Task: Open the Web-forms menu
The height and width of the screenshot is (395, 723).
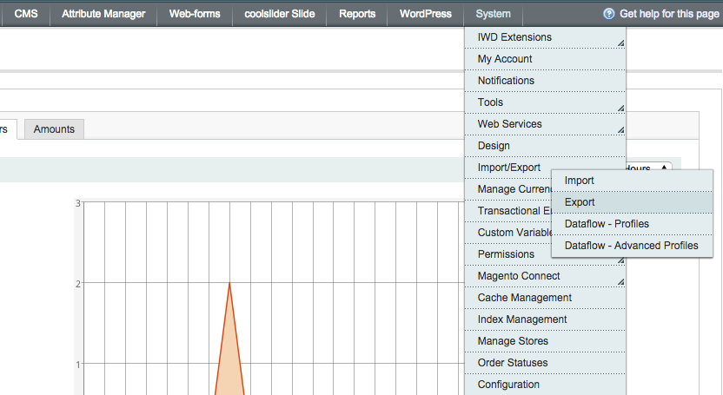Action: [195, 14]
